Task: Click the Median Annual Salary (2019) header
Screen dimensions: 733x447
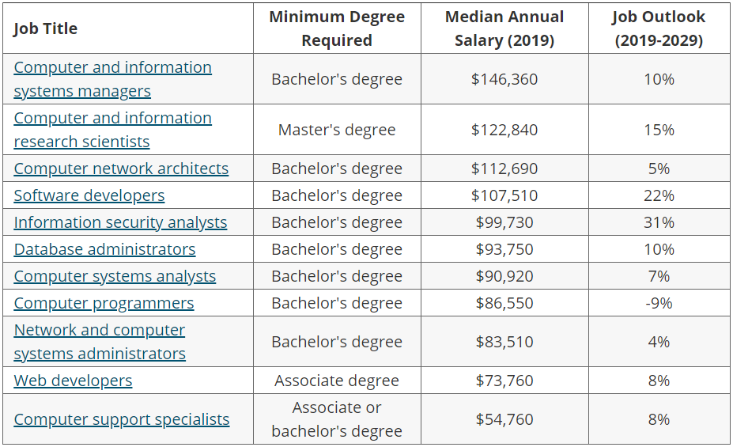Action: 504,28
